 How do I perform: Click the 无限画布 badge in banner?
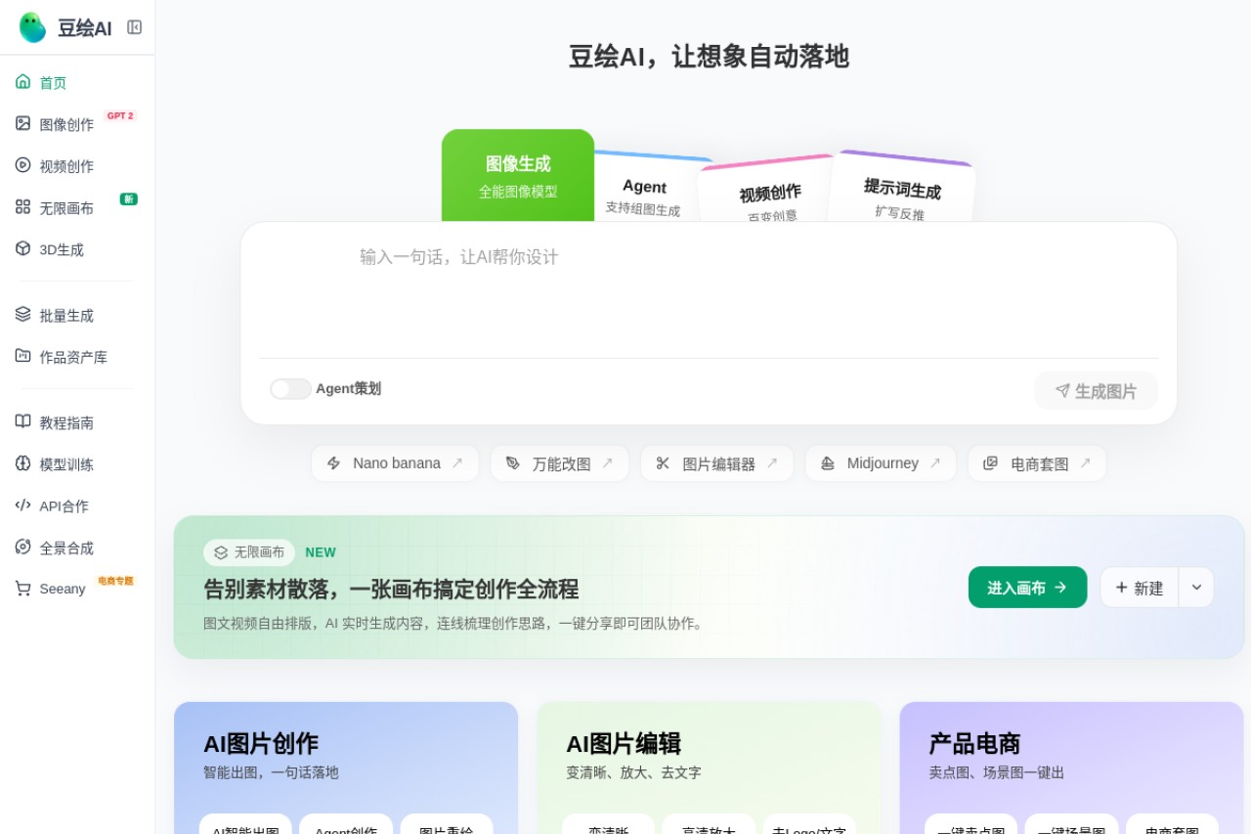click(x=249, y=552)
